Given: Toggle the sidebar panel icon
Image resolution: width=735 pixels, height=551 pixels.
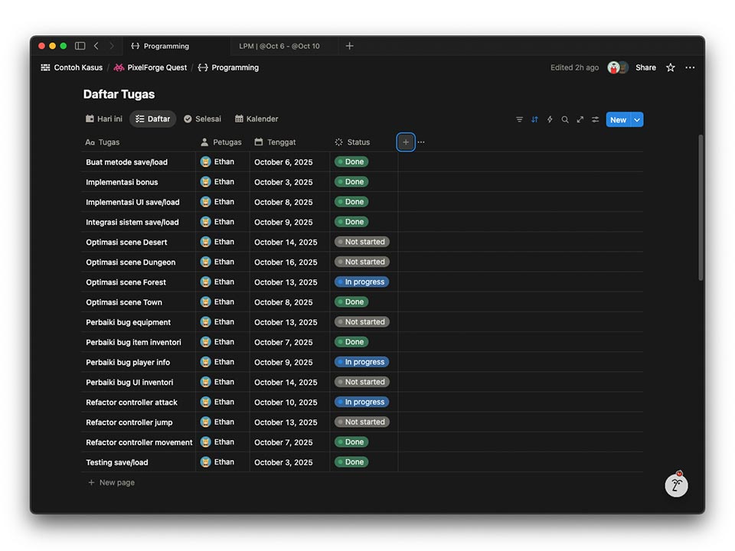Looking at the screenshot, I should click(x=80, y=46).
